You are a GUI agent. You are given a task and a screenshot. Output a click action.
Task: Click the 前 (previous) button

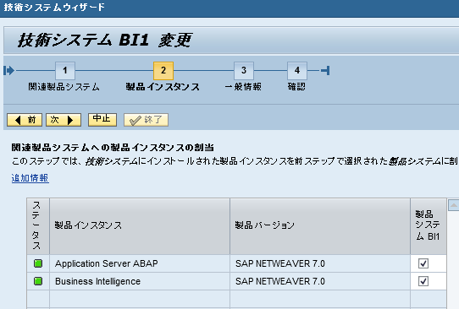25,120
